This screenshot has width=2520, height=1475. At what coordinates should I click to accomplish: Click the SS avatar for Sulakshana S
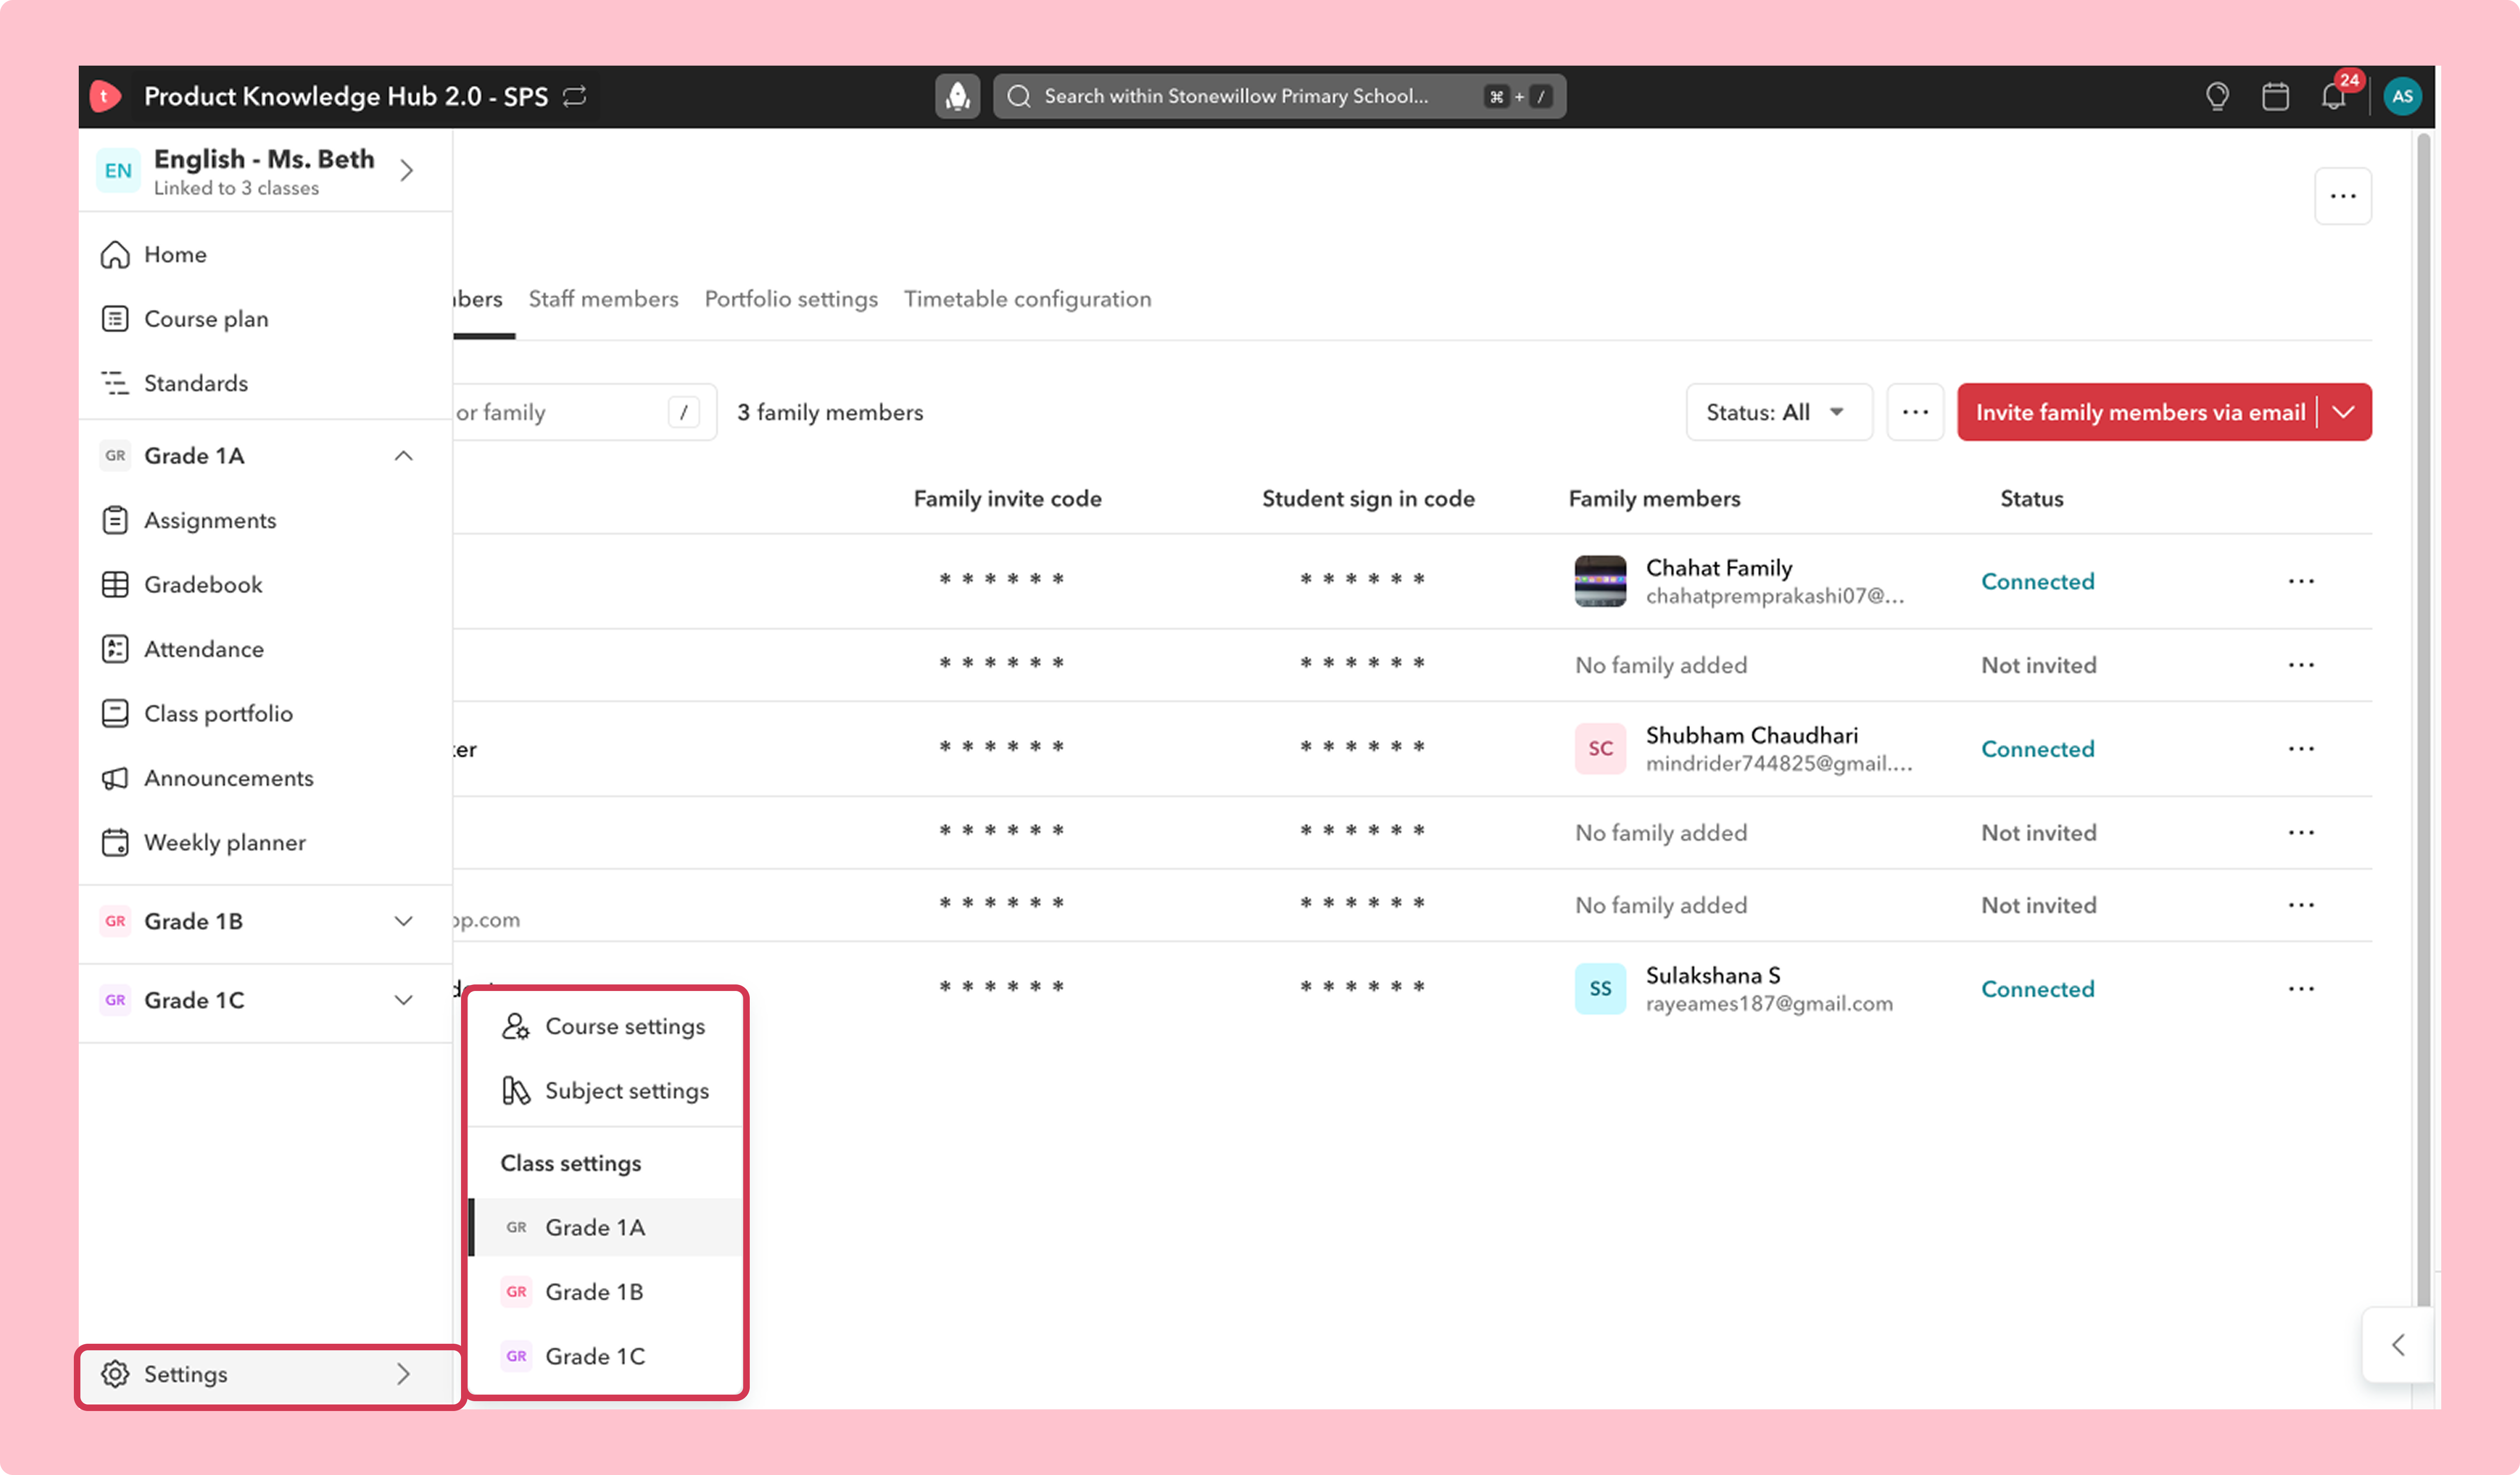click(x=1600, y=989)
